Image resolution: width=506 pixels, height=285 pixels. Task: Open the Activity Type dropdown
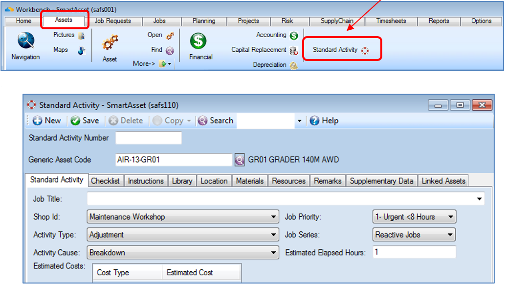pos(273,235)
